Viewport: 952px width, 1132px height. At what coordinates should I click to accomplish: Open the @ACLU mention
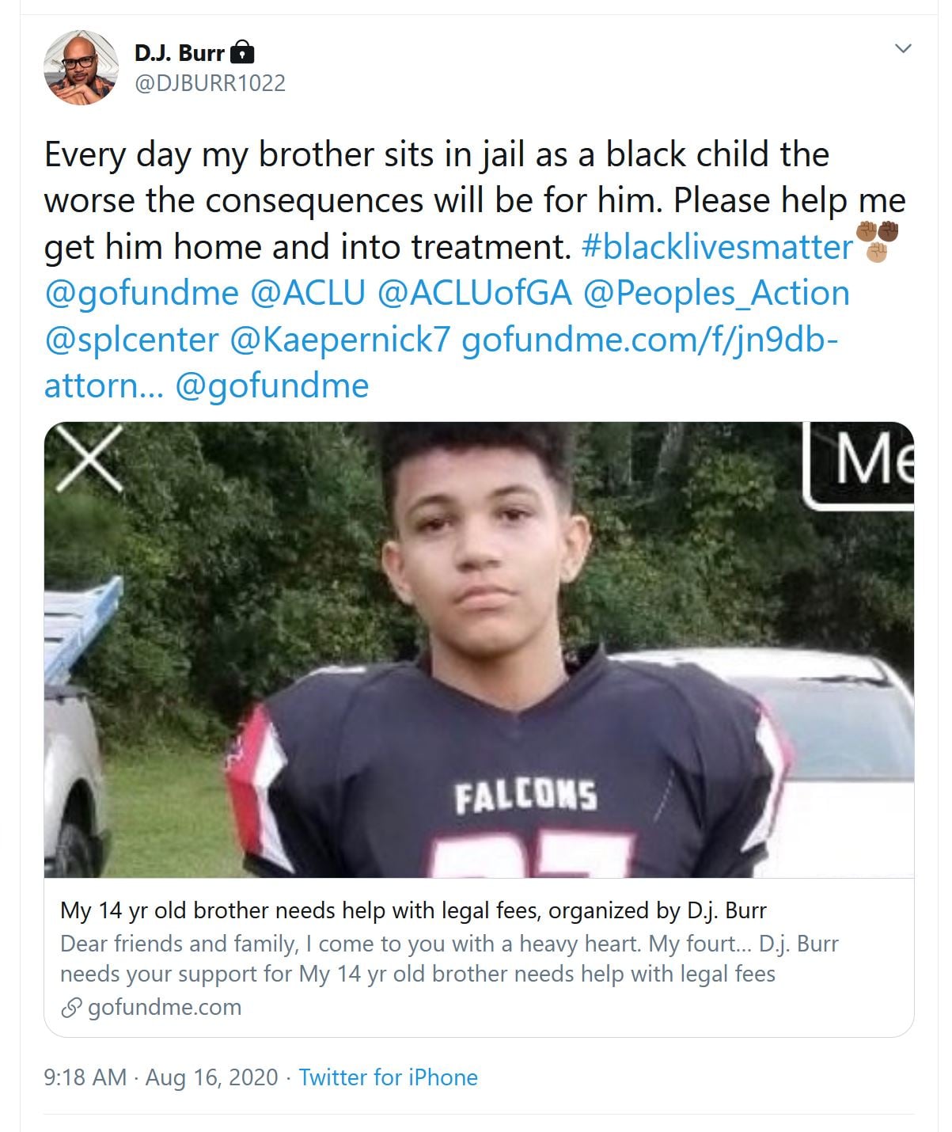point(308,293)
